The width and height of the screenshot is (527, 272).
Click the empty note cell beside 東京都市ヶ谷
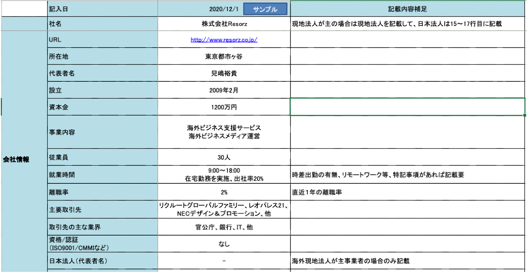[408, 57]
